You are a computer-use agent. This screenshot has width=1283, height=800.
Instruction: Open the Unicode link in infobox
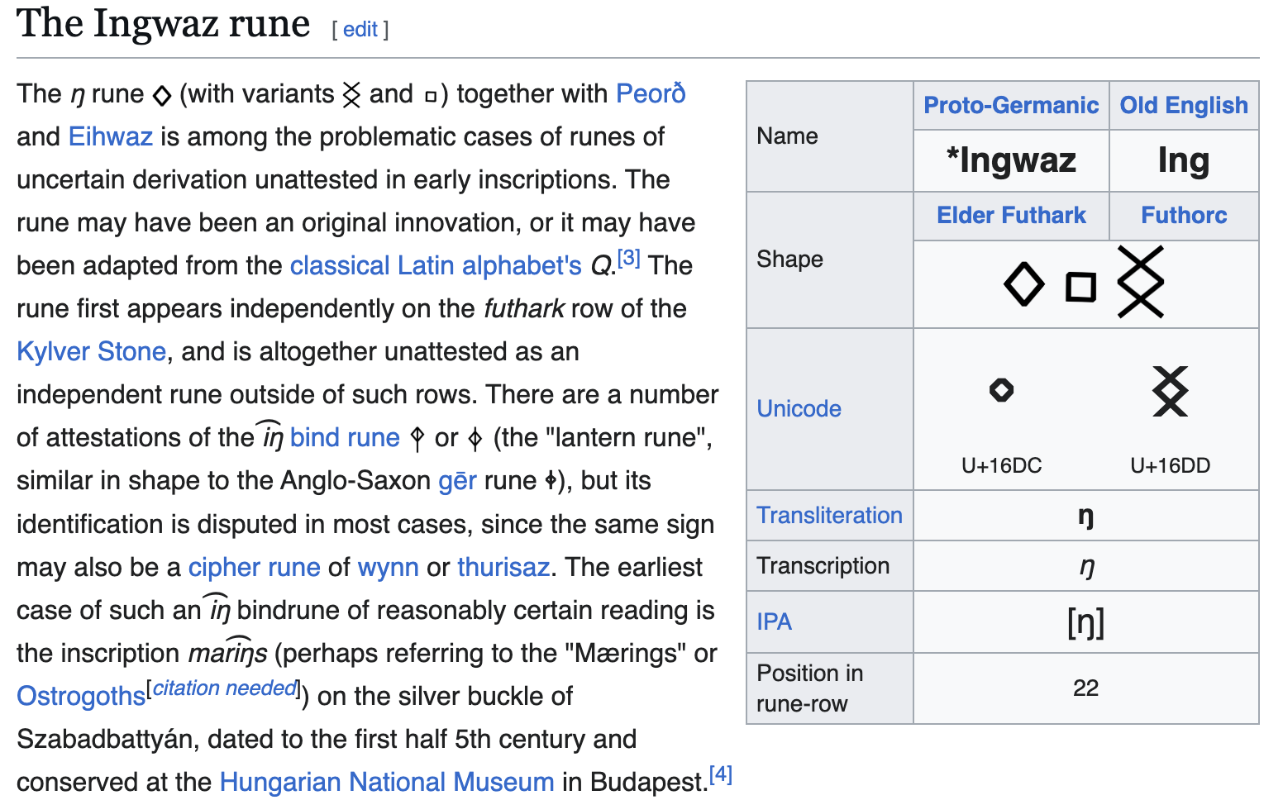pos(799,408)
